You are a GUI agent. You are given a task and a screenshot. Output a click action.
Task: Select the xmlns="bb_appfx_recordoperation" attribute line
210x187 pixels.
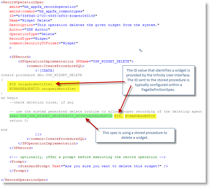point(43,7)
